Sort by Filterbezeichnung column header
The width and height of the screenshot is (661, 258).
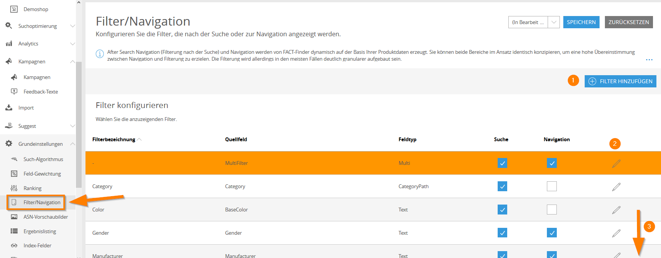click(x=114, y=139)
